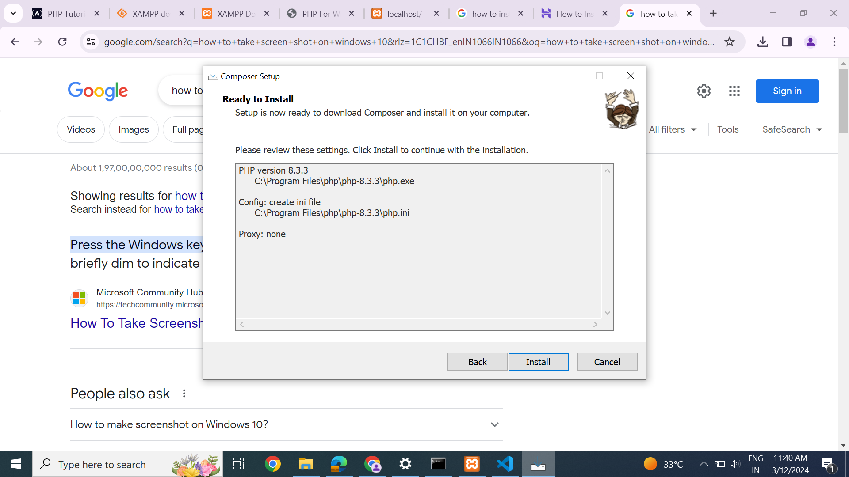
Task: Click the page vertical scrollbar thumb
Action: [843, 101]
